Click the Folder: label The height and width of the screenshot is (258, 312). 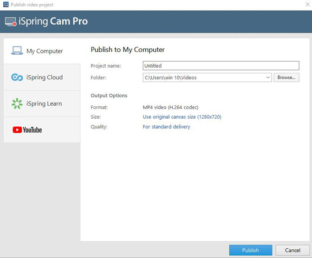[98, 77]
